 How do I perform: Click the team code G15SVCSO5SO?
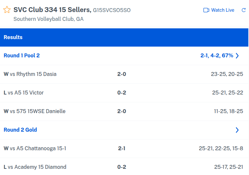pyautogui.click(x=112, y=10)
